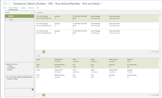Viewport: 162px width, 98px height.
Task: Jump to last page in Item pager
Action: coord(50,95)
